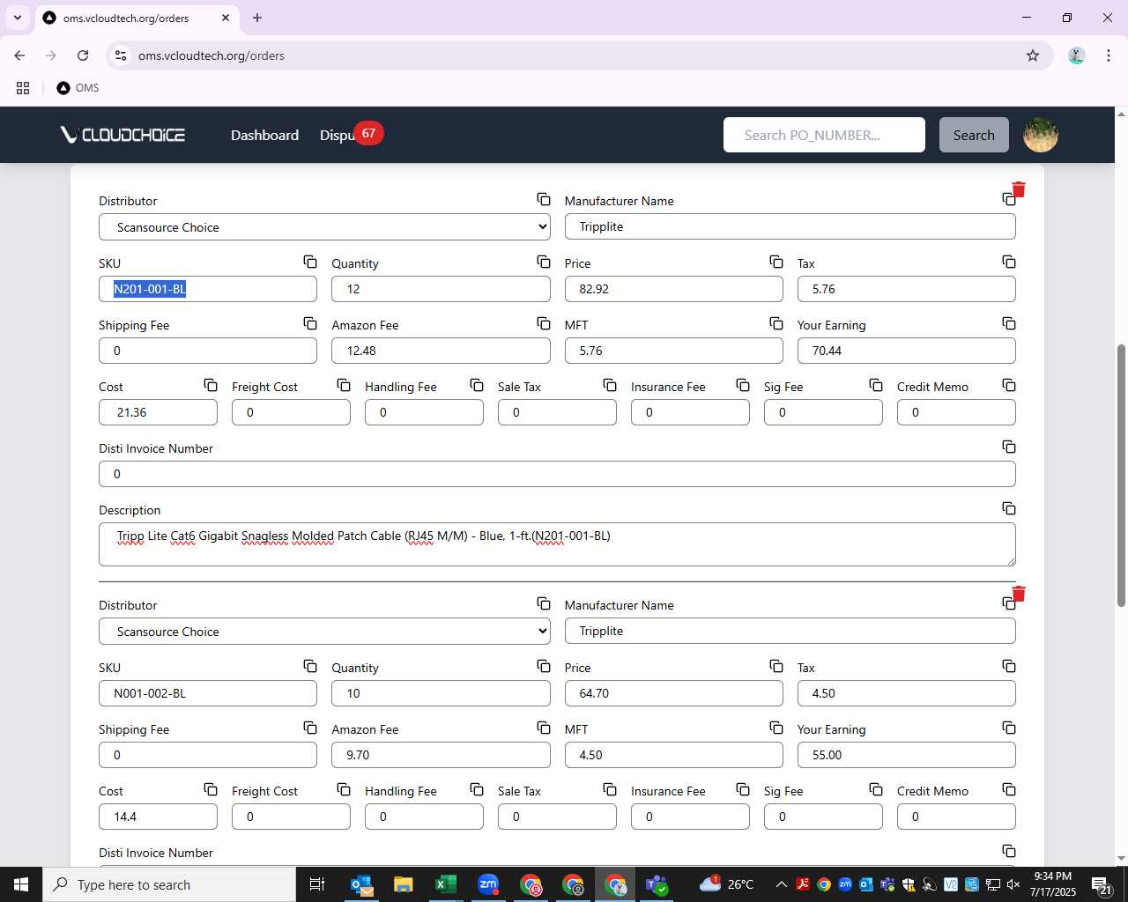Screen dimensions: 1128x902
Task: Open Zoom from the taskbar
Action: (488, 884)
